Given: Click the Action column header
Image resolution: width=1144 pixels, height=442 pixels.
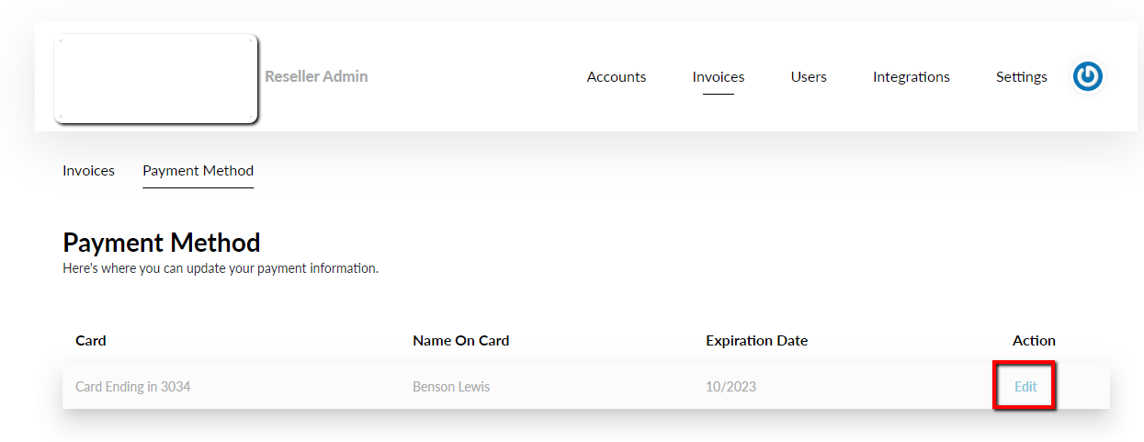Looking at the screenshot, I should coord(1034,340).
